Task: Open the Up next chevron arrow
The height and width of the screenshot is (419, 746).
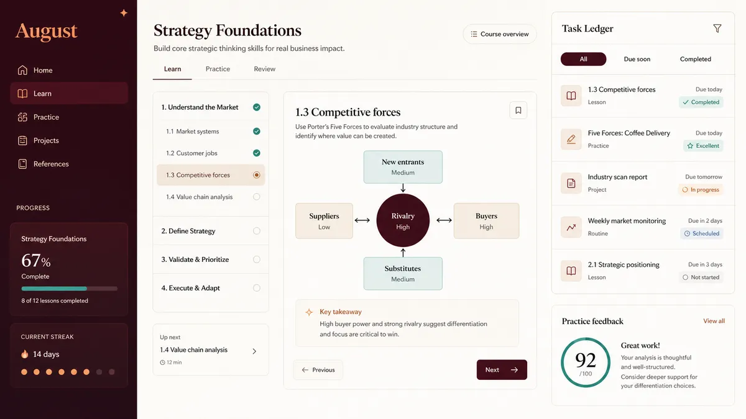Action: 254,351
